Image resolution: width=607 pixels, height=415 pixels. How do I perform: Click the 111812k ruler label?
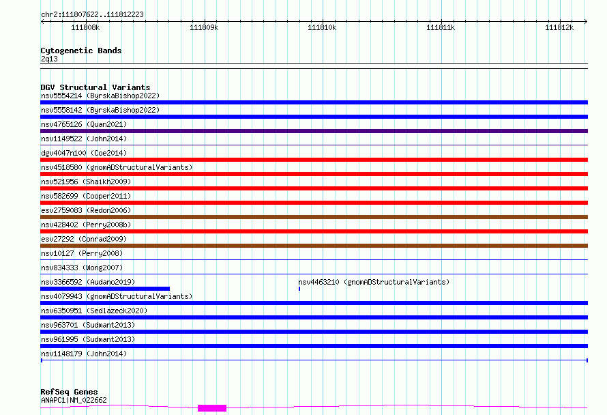559,27
